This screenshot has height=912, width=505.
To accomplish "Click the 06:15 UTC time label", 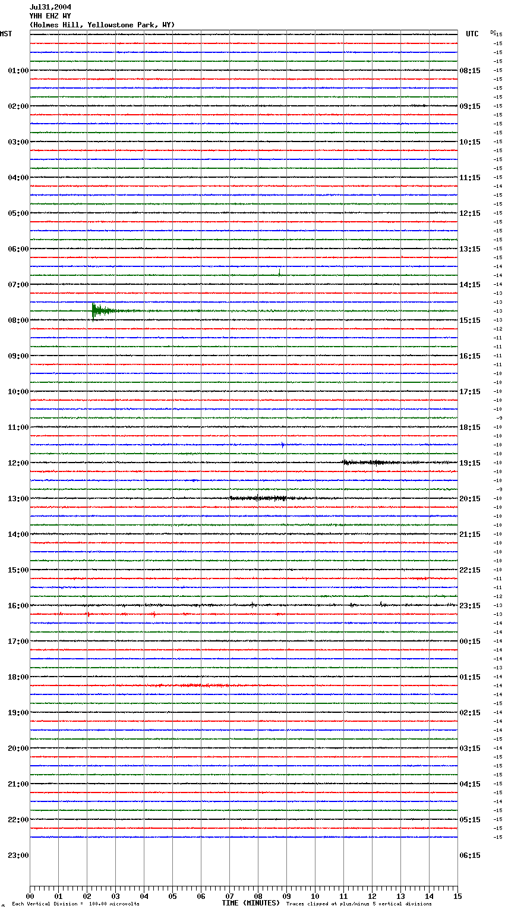I will pyautogui.click(x=470, y=856).
